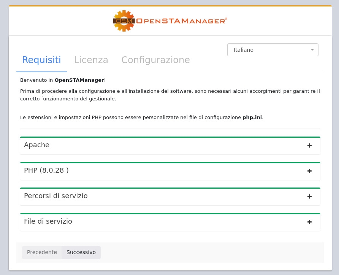The image size is (339, 275).
Task: Click bold OpenSTAManager in welcome message
Action: (79, 80)
